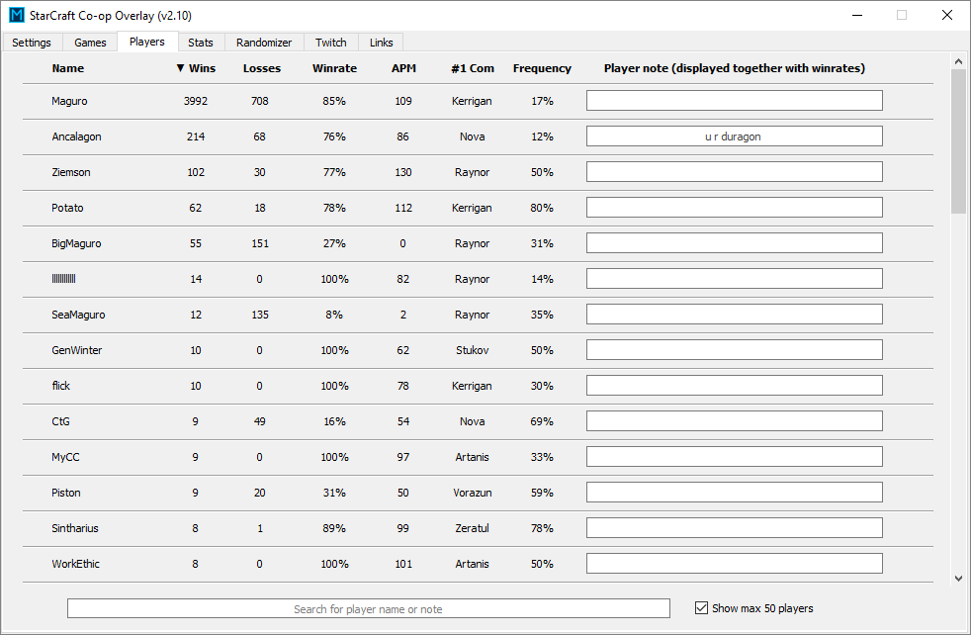Screen dimensions: 971x635
Task: Click the APM column header
Action: (x=402, y=68)
